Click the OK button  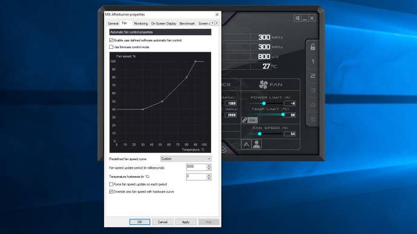[140, 222]
